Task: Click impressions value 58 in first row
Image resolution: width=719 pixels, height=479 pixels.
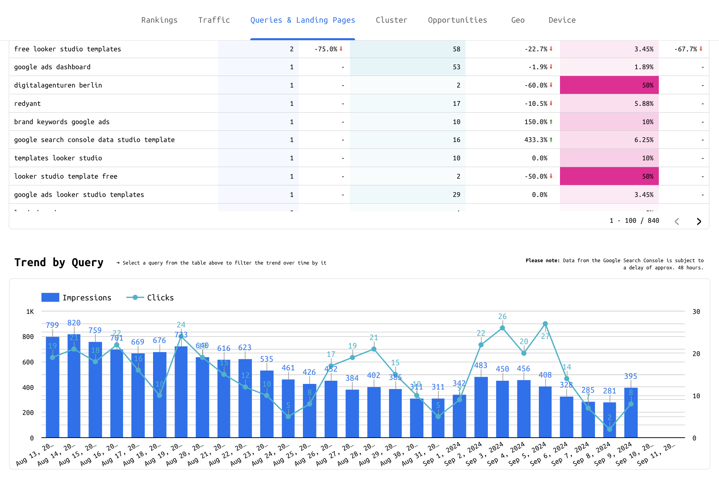Action: pyautogui.click(x=408, y=49)
